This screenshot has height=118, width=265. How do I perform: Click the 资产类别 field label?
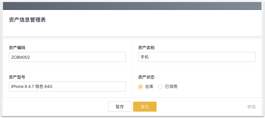[146, 48]
